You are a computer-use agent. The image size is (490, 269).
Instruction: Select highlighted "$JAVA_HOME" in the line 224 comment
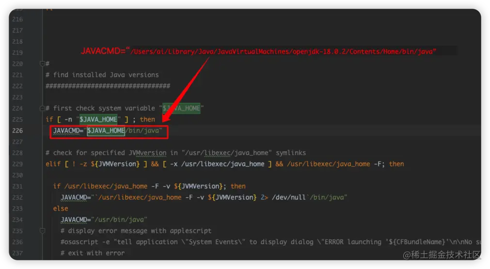[x=181, y=109]
